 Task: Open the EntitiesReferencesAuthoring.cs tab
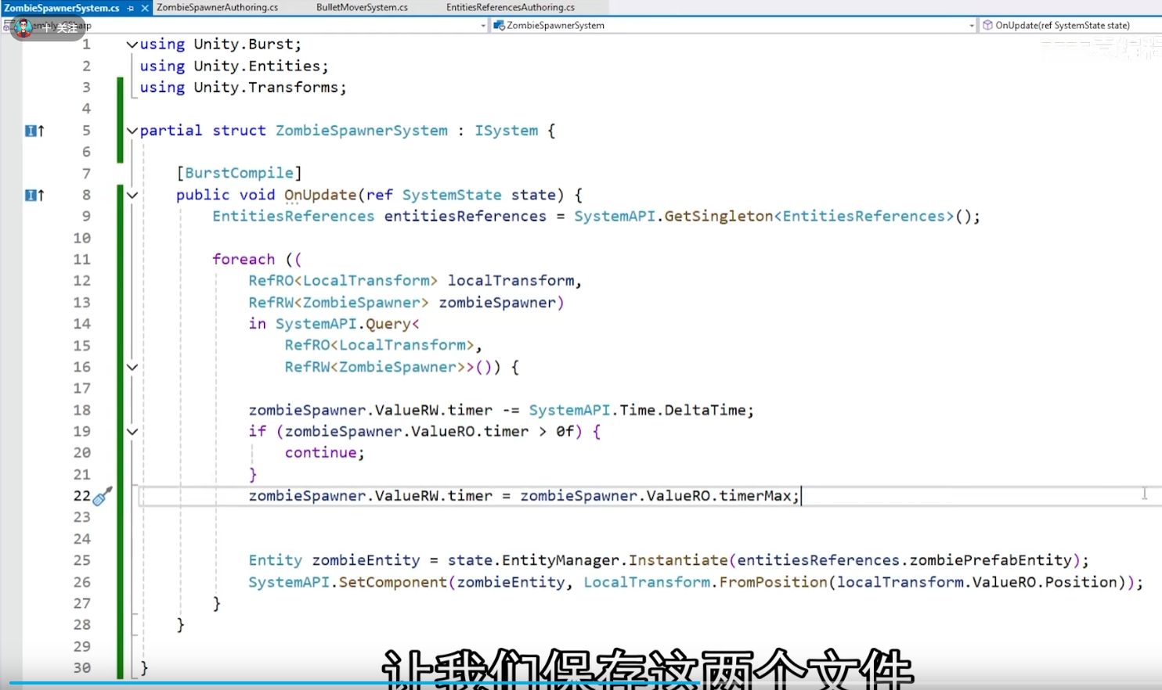click(x=511, y=7)
